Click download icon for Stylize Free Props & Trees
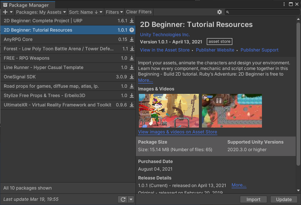 (132, 95)
